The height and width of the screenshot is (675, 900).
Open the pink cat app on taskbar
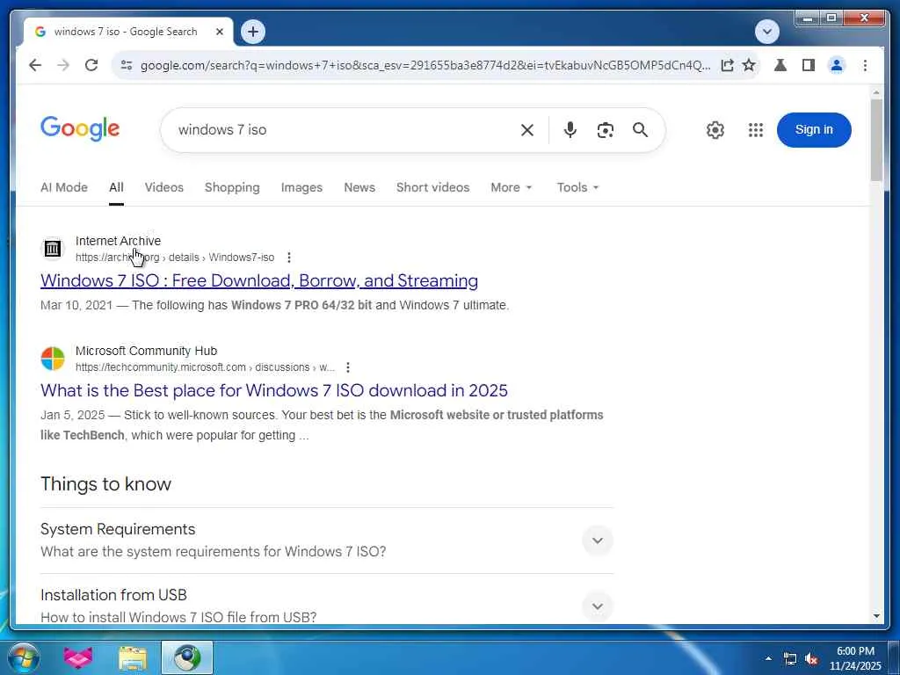(x=78, y=657)
